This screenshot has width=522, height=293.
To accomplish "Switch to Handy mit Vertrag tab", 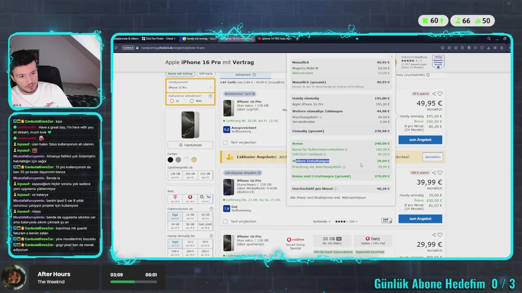I will 180,74.
